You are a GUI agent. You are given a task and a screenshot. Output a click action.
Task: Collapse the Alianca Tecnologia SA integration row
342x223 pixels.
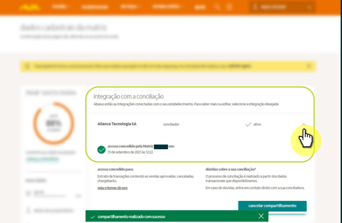[x=304, y=125]
